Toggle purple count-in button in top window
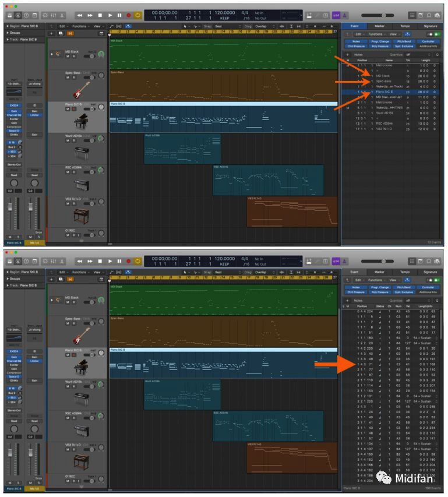 (x=336, y=15)
